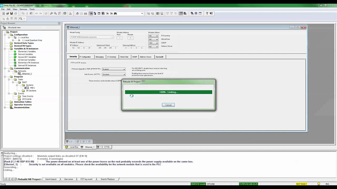The height and width of the screenshot is (189, 337).
Task: Collapse the MAST task node
Action: [13, 82]
